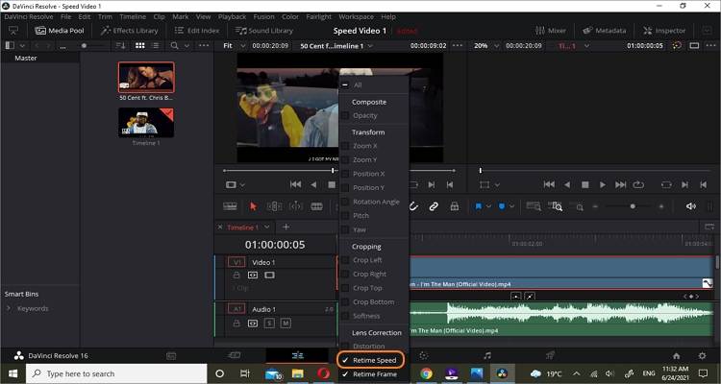The image size is (721, 384).
Task: Click the Windows search box on taskbar
Action: tap(116, 373)
